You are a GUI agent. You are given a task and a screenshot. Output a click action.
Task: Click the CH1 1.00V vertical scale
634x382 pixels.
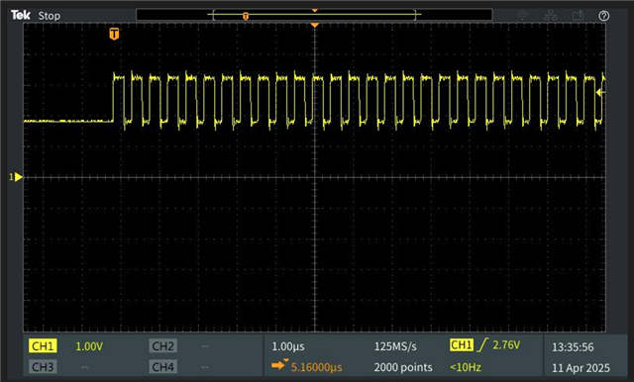(89, 346)
